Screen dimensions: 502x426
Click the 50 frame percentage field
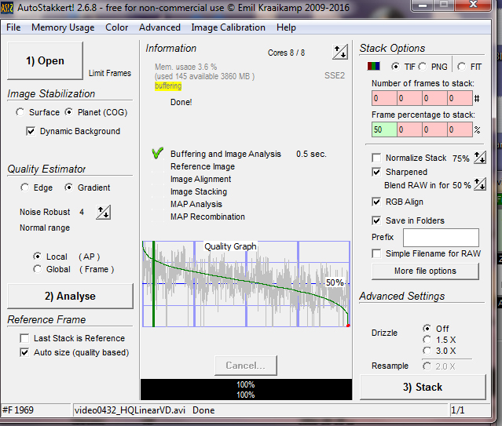pyautogui.click(x=384, y=129)
